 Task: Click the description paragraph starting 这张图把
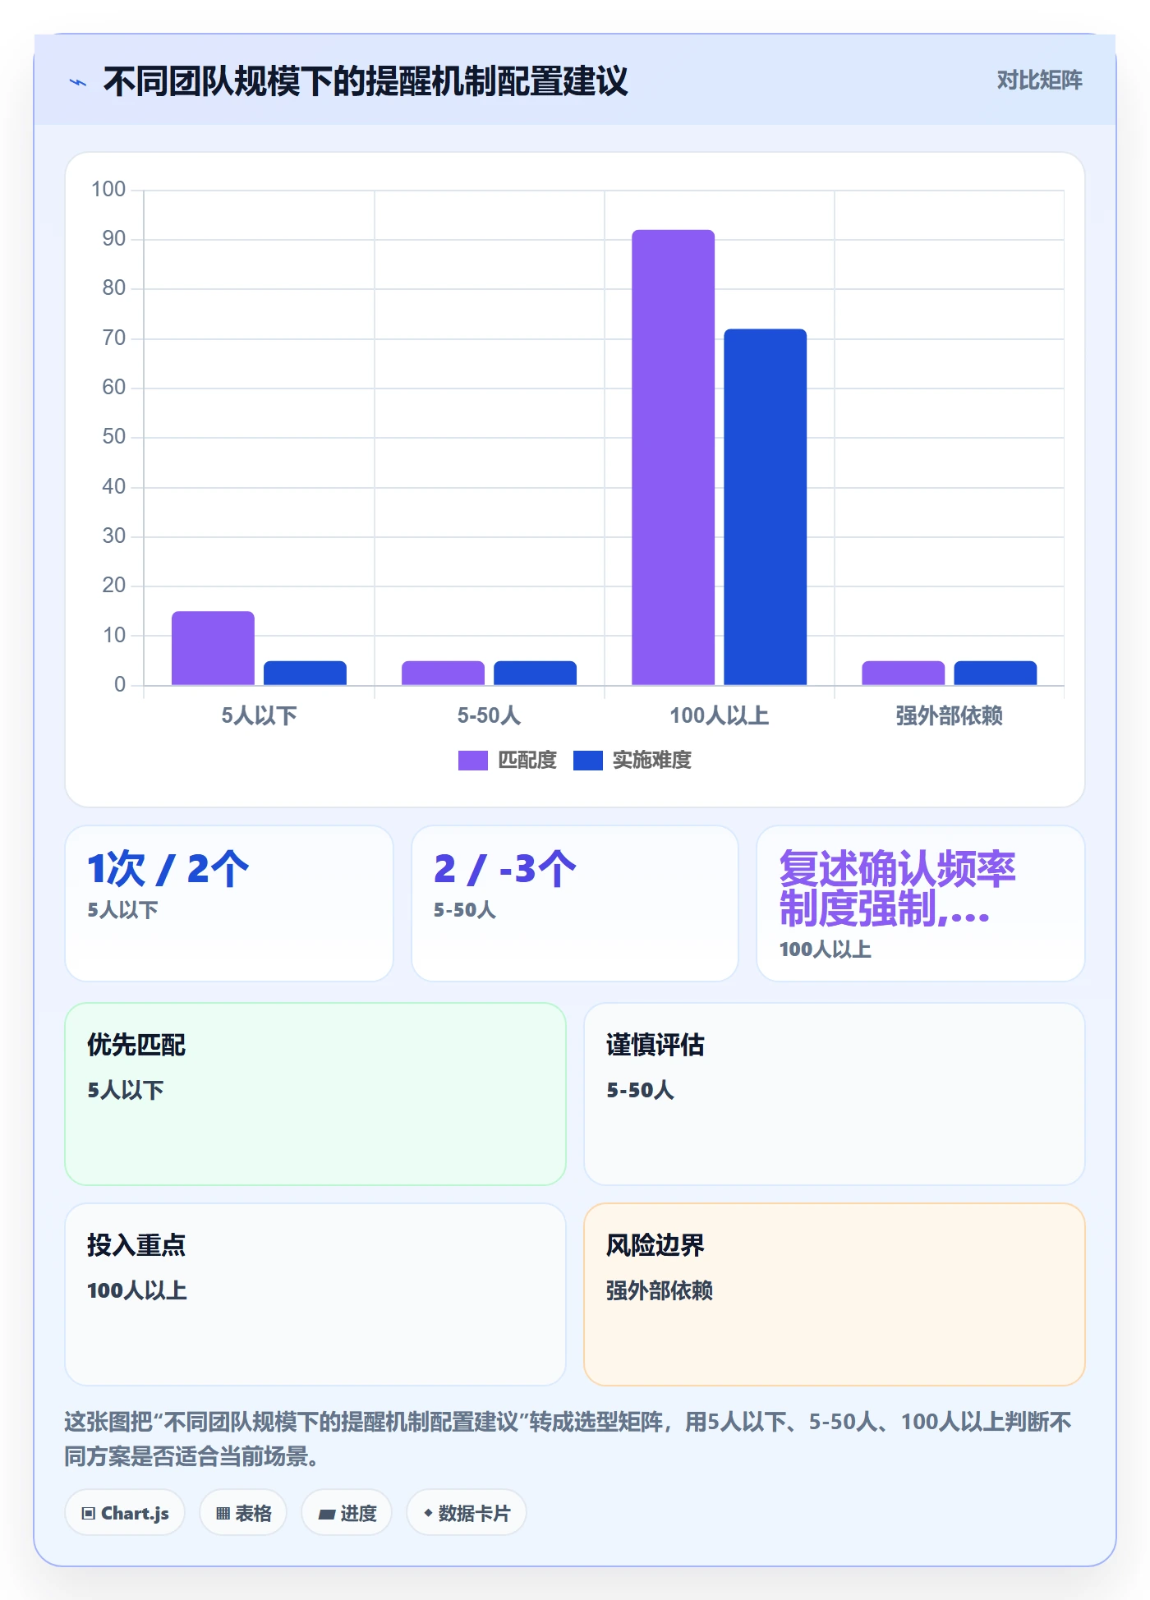tap(568, 1439)
